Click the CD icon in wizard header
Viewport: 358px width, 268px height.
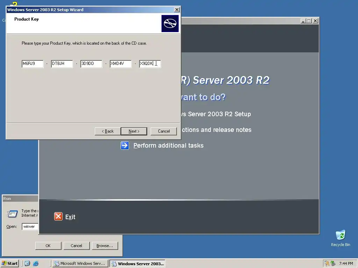(170, 23)
